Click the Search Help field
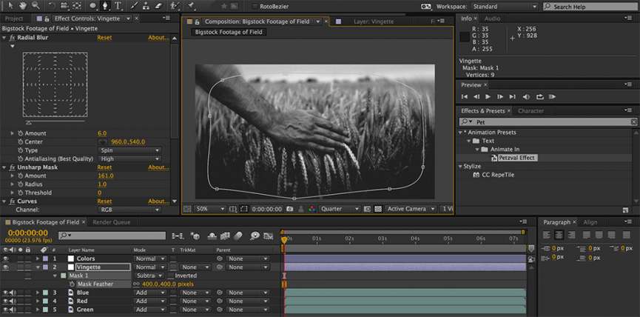The image size is (640, 317). point(590,7)
